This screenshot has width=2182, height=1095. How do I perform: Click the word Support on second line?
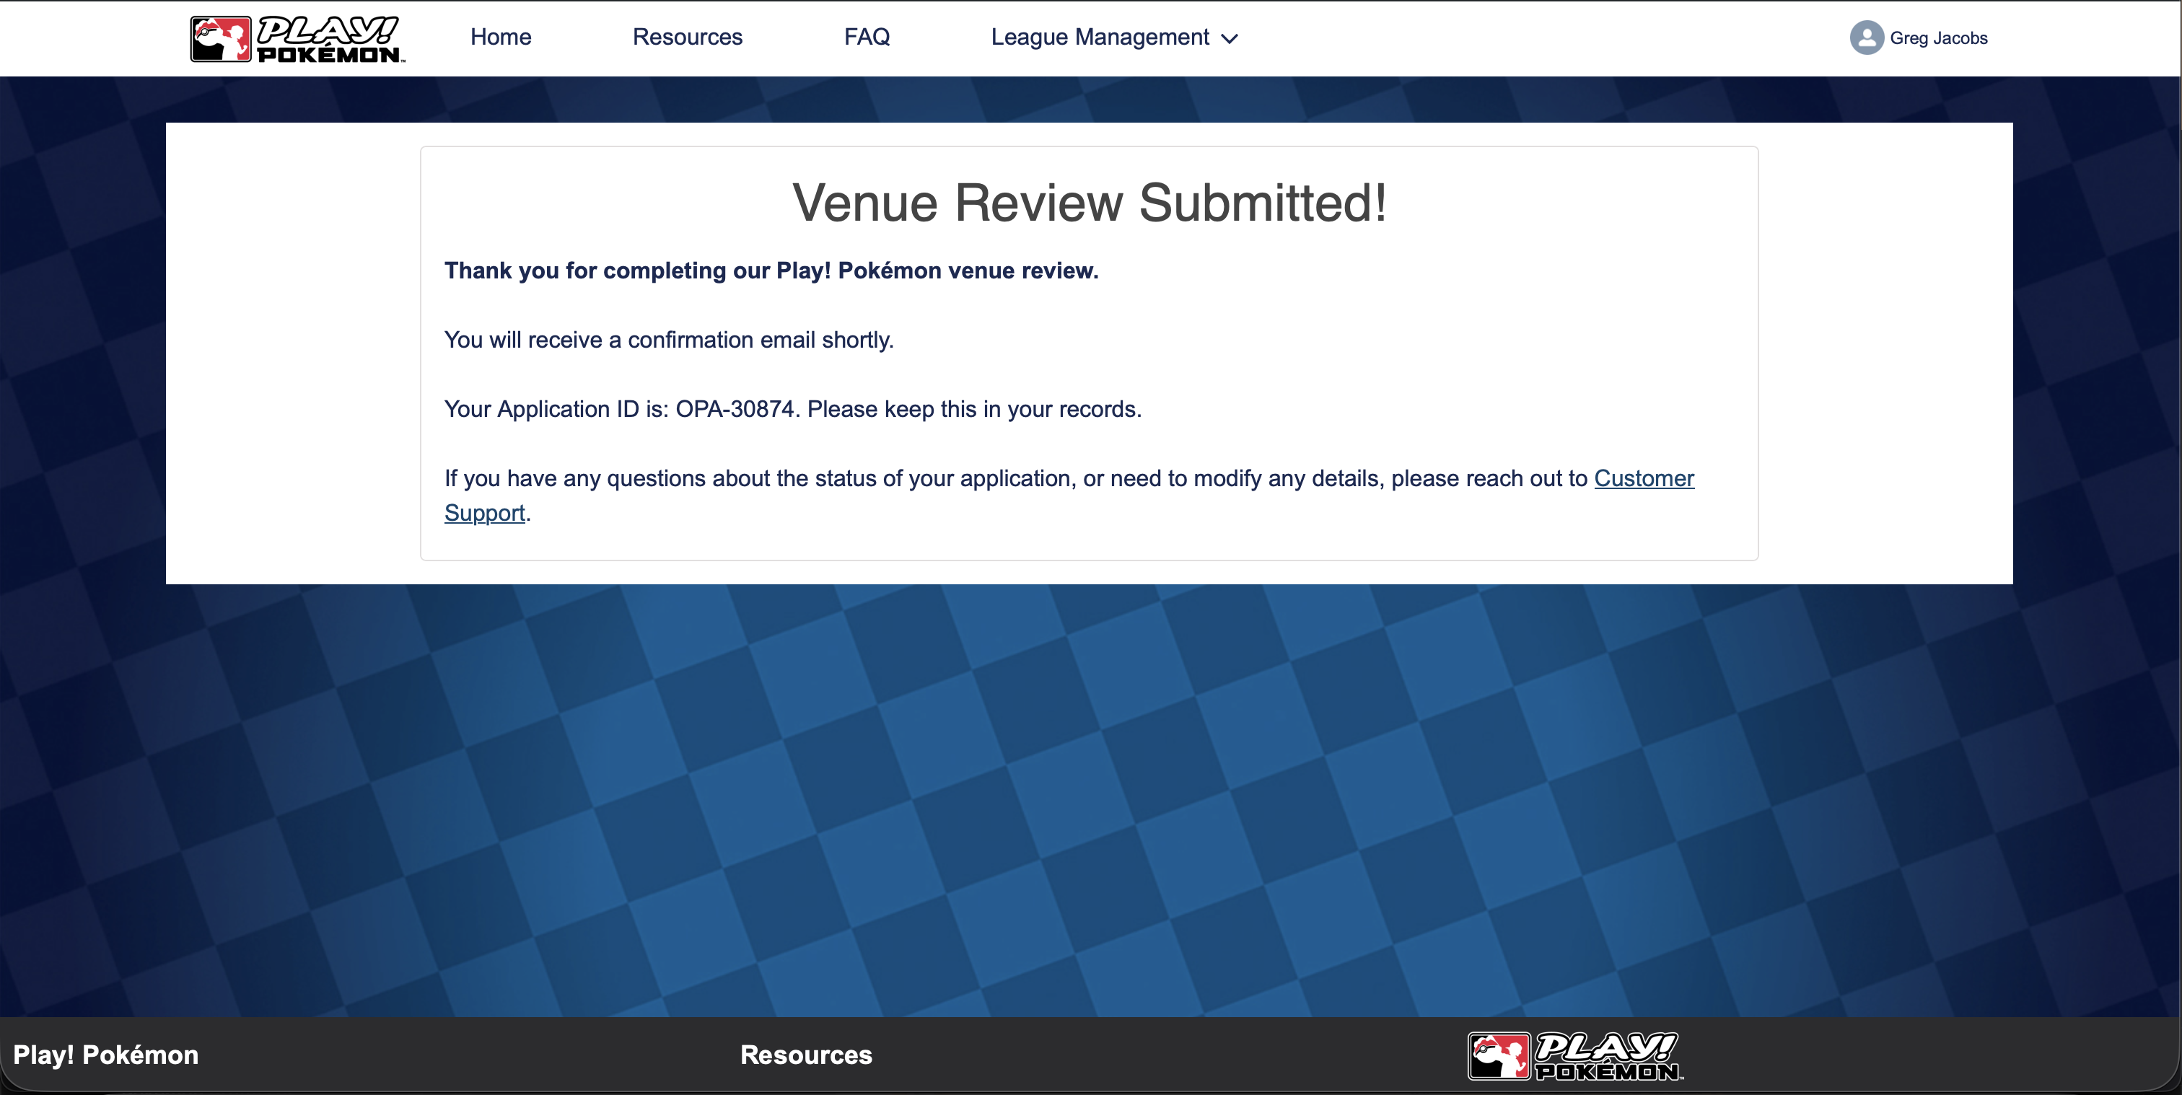click(x=484, y=513)
